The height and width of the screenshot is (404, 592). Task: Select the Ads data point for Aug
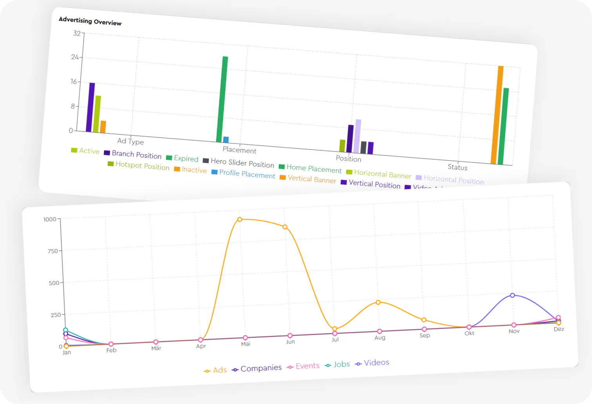[378, 302]
